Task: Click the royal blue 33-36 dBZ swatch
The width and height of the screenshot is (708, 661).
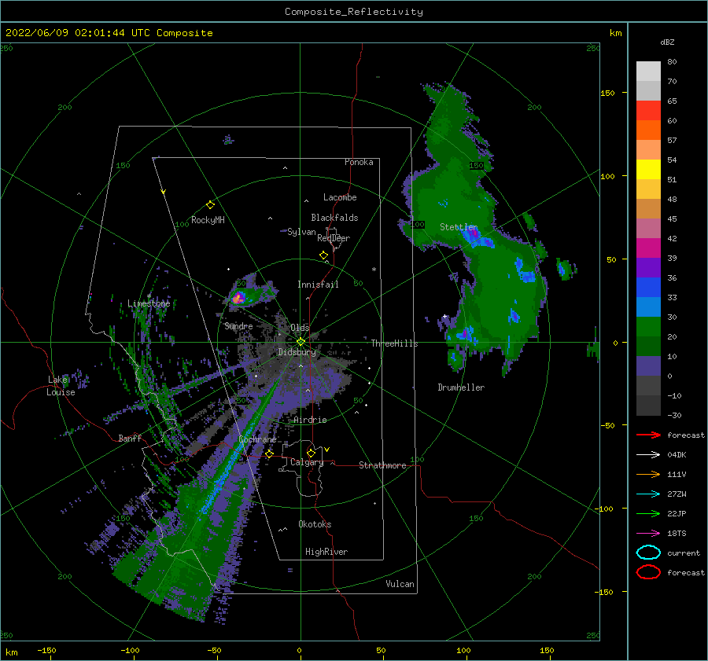Action: [x=648, y=287]
